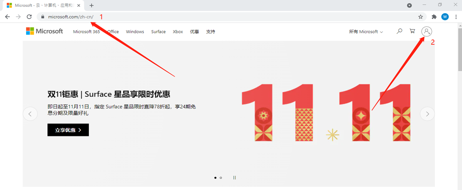
Task: Pause the carousel slideshow
Action: point(234,178)
